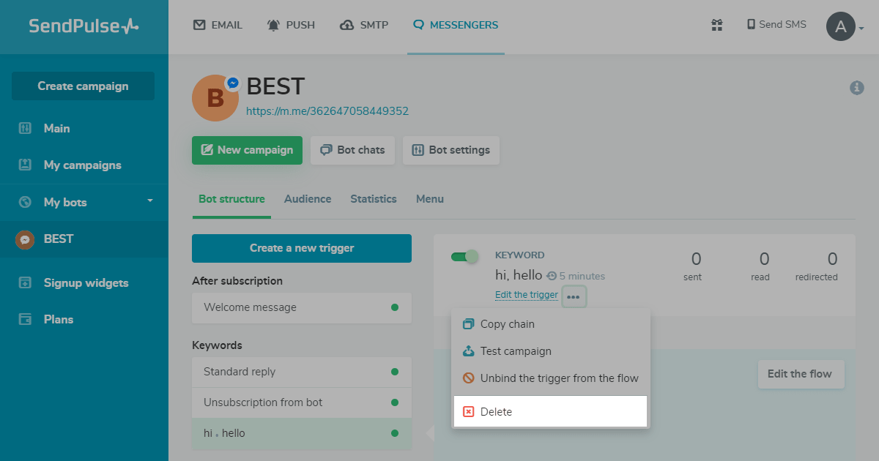Expand the My bots dropdown arrow
879x461 pixels.
click(150, 200)
